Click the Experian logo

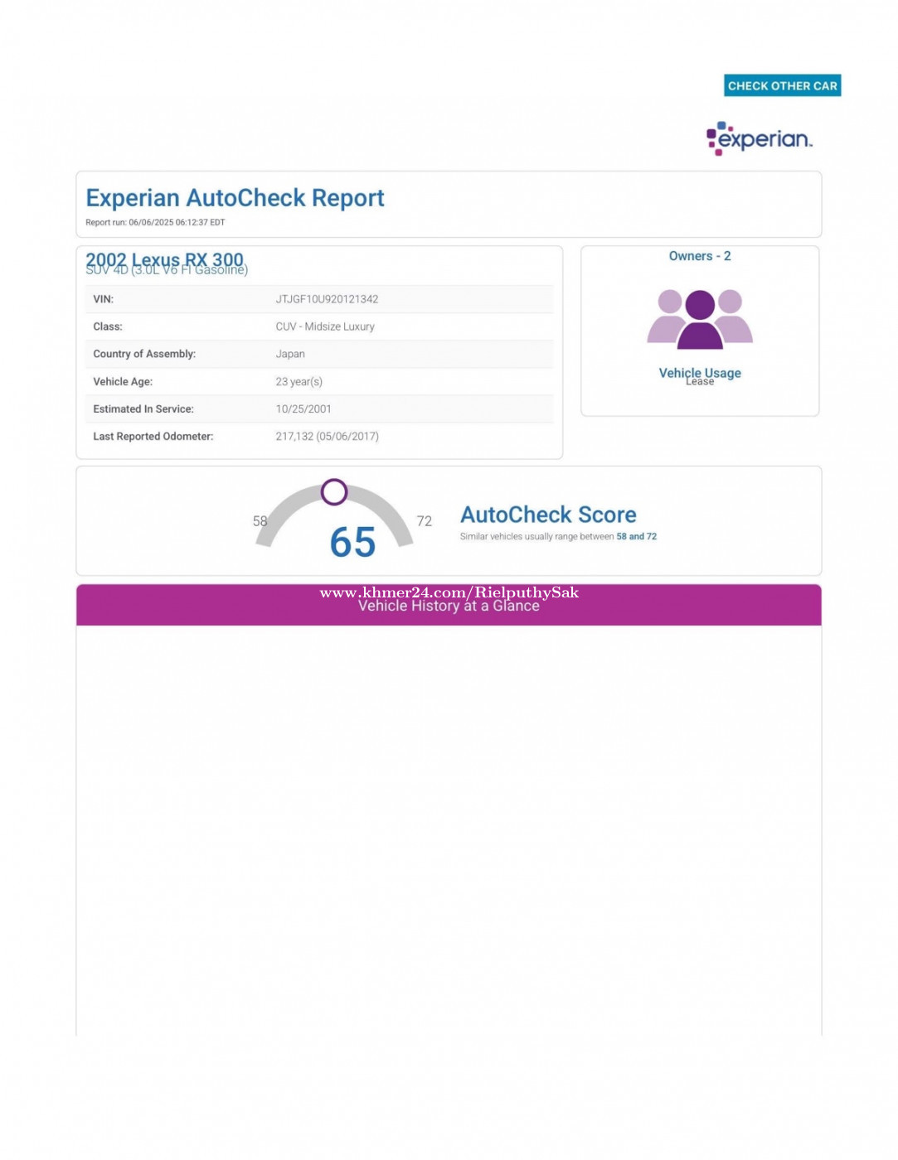759,138
